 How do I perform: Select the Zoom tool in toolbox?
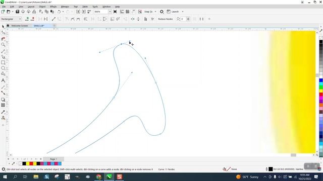pyautogui.click(x=3, y=45)
